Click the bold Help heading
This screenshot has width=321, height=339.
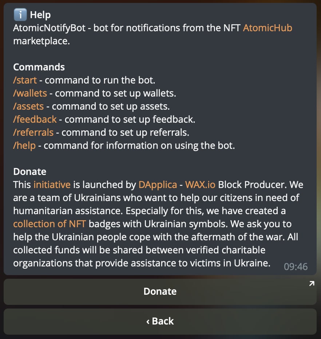40,15
